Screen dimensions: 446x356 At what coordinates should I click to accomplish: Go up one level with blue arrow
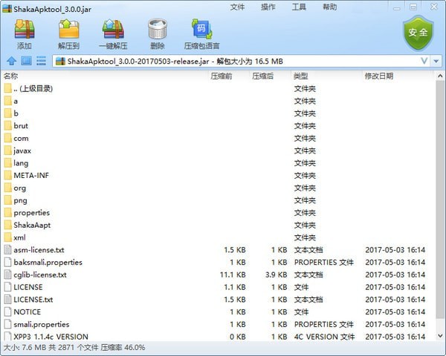coord(12,61)
